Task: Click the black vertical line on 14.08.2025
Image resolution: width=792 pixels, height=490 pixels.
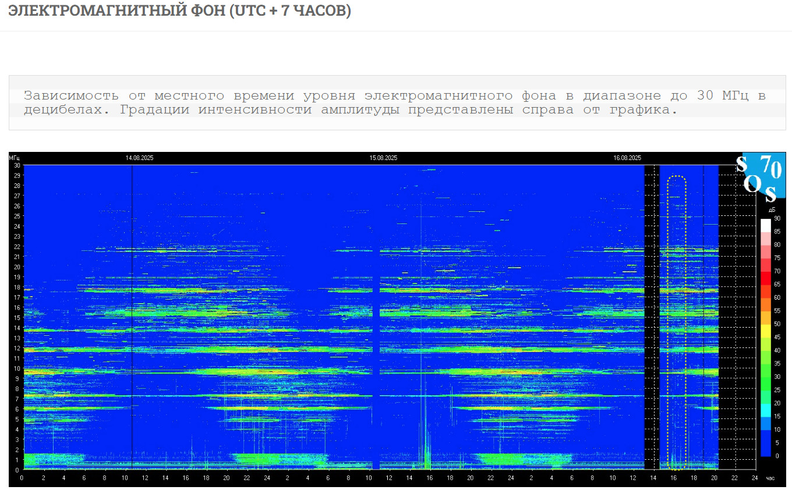Action: click(x=132, y=314)
